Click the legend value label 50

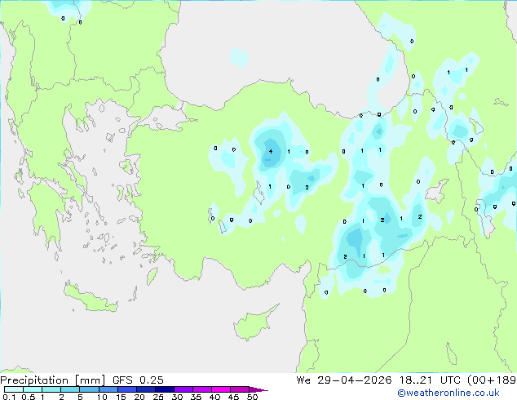click(x=252, y=397)
